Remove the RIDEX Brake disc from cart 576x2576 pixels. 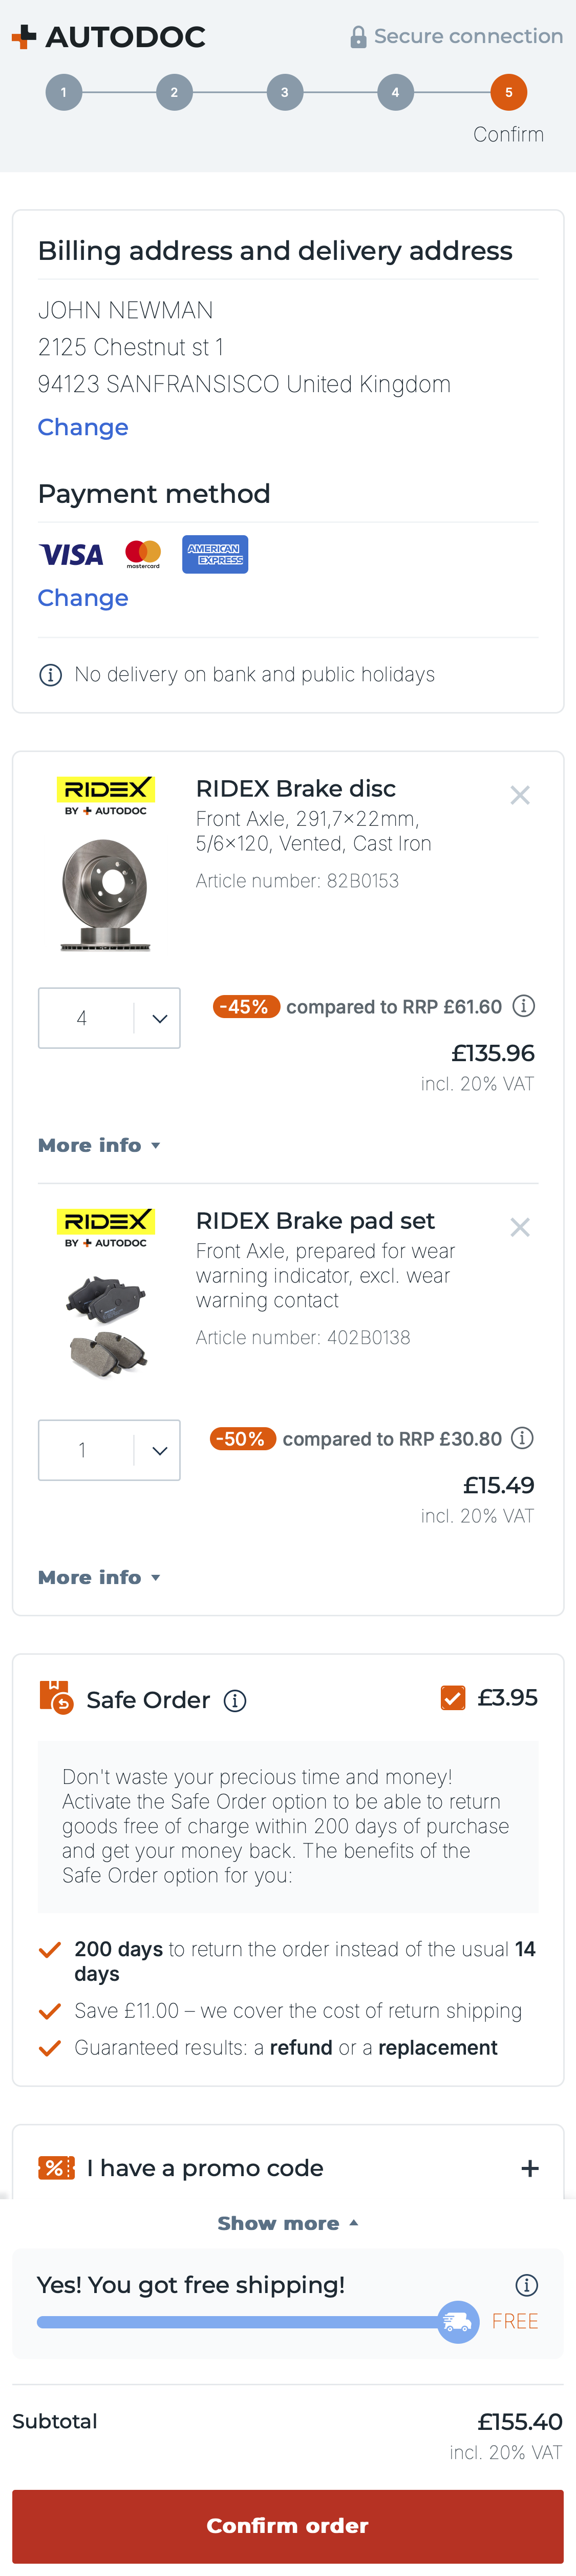coord(520,795)
